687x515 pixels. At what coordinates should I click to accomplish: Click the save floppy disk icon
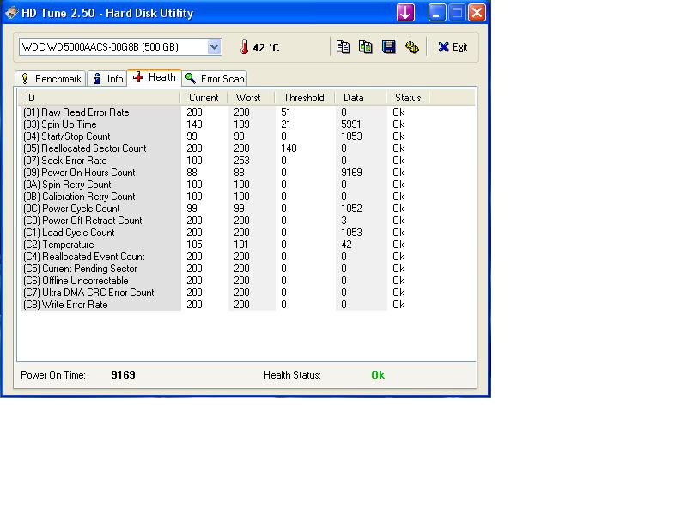(389, 47)
